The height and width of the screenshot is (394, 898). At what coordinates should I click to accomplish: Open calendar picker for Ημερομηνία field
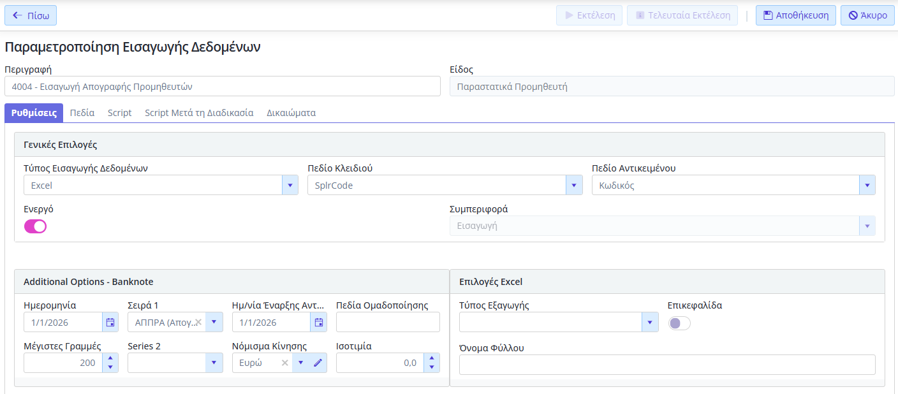pyautogui.click(x=110, y=323)
